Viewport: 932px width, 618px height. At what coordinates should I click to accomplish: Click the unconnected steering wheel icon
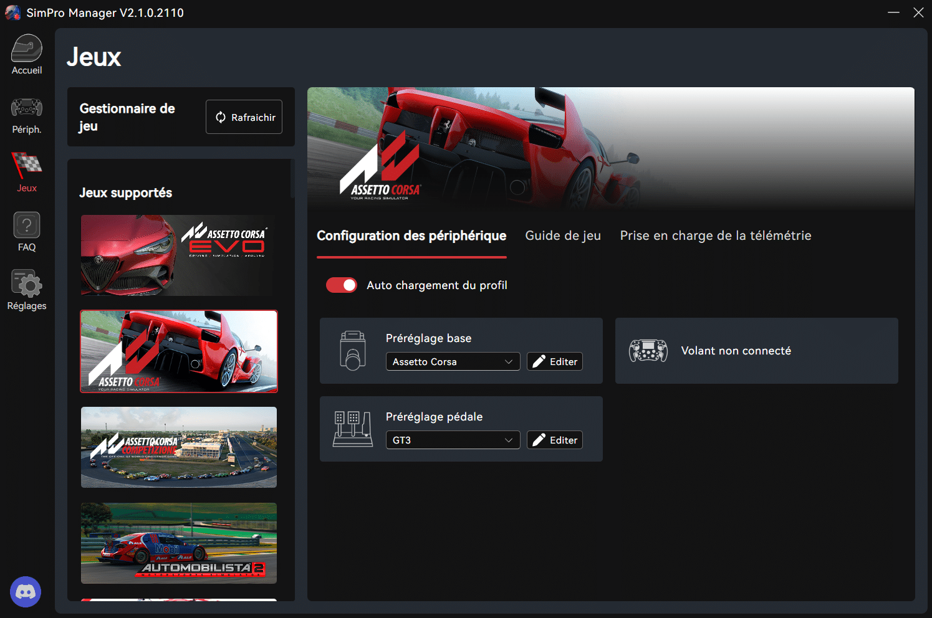pos(648,351)
